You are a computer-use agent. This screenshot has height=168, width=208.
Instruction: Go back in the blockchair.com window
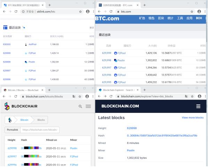click(4, 96)
